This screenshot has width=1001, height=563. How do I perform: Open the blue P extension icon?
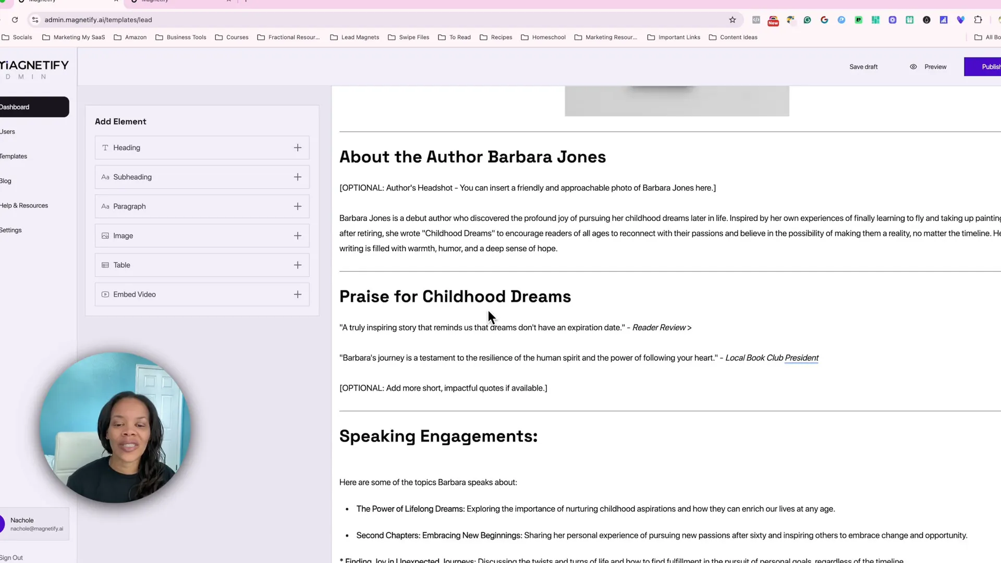pos(841,20)
